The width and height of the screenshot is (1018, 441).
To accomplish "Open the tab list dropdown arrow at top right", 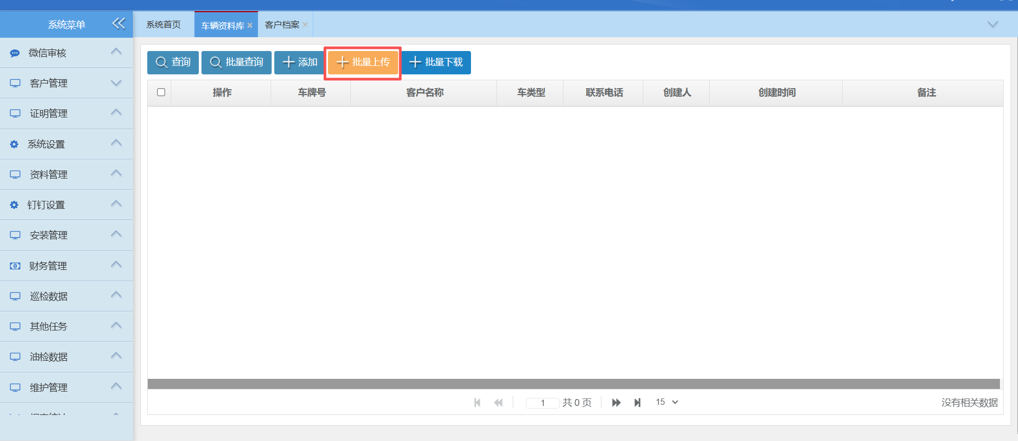I will coord(992,24).
